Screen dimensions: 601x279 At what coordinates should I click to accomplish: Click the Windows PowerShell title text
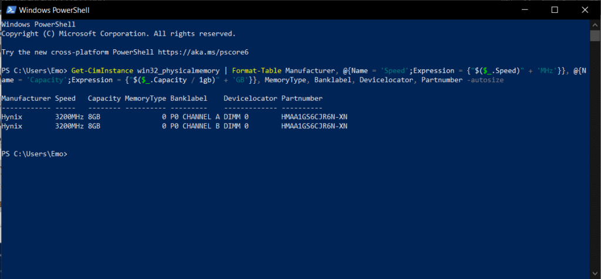(54, 11)
